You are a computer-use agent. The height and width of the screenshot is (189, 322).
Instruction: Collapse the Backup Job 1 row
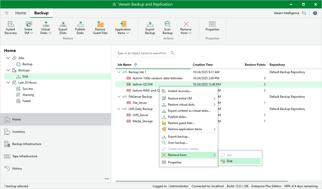(119, 72)
